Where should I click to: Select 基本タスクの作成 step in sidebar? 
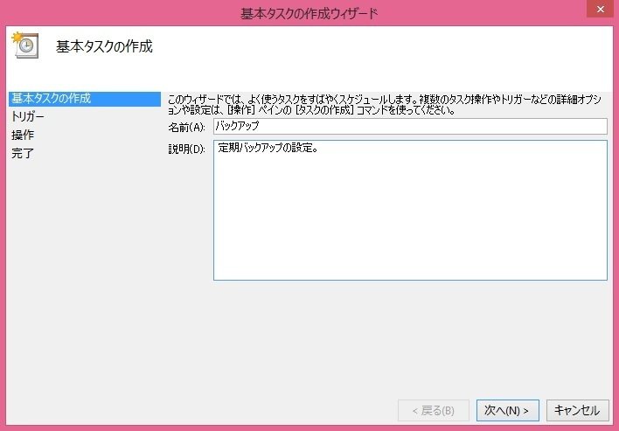click(x=85, y=99)
